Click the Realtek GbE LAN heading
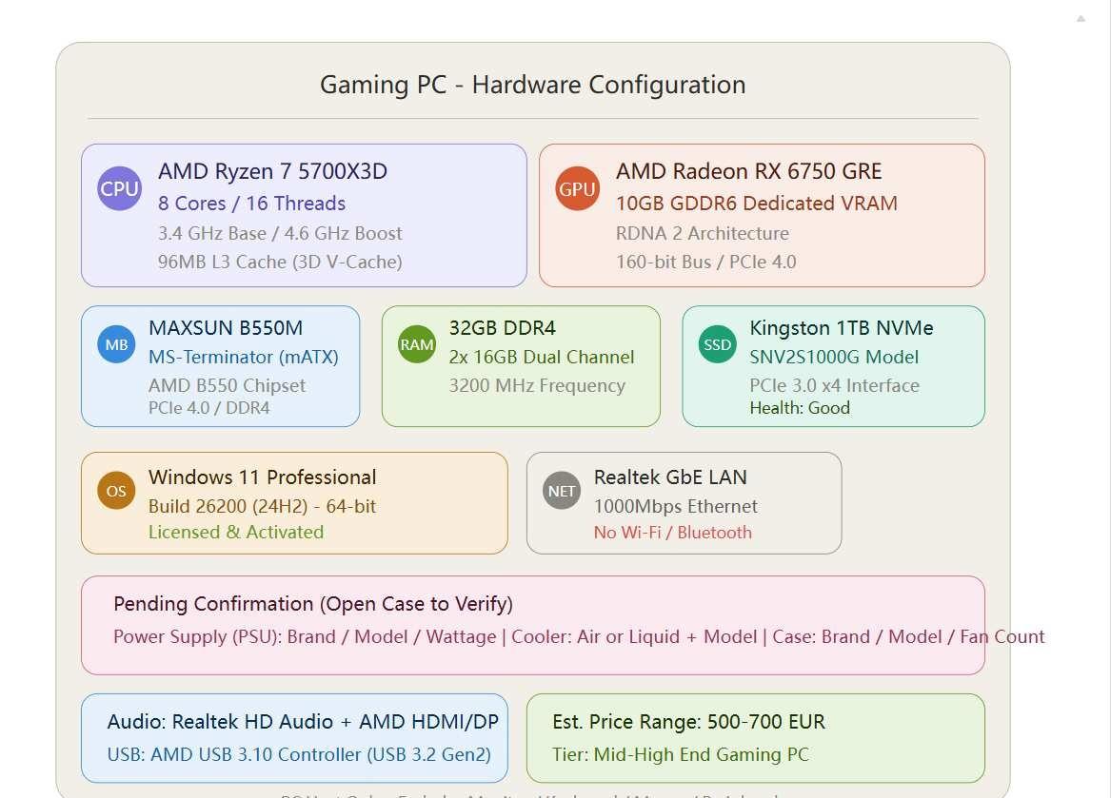 [670, 477]
